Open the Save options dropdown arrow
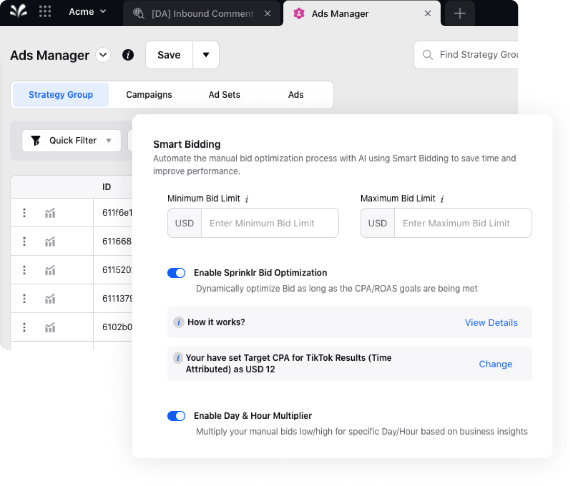Viewport: 570px width, 486px height. [206, 55]
